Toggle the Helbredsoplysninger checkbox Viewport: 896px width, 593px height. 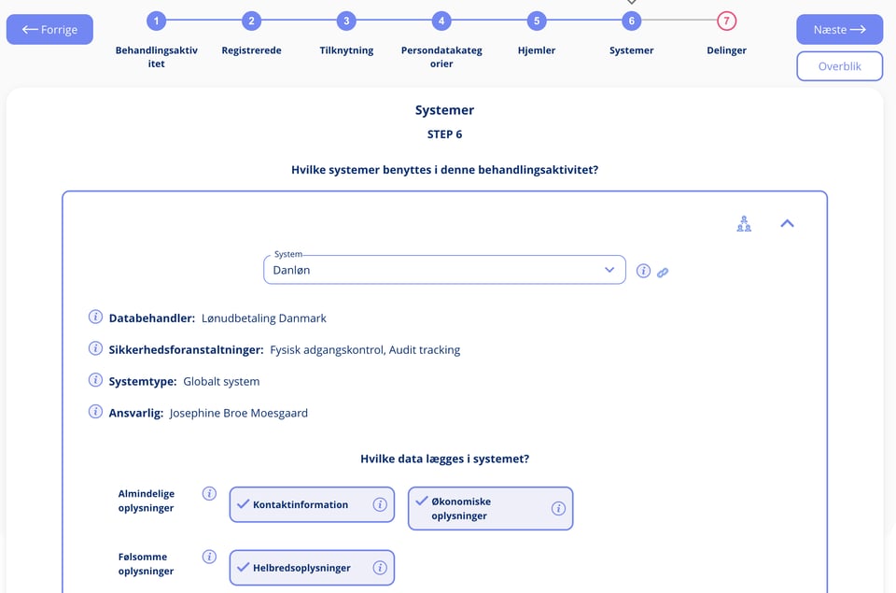pos(244,567)
